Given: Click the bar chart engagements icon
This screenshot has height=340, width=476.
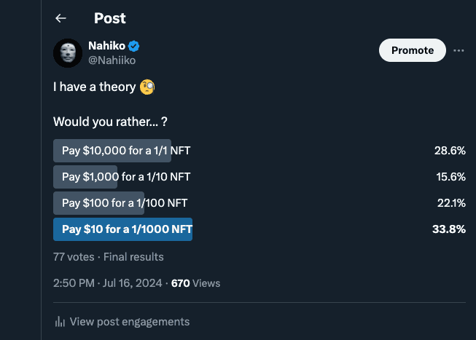Looking at the screenshot, I should [x=60, y=322].
